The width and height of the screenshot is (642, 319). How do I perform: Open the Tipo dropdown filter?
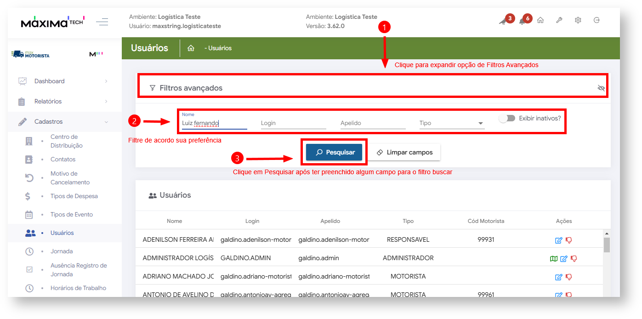point(451,123)
